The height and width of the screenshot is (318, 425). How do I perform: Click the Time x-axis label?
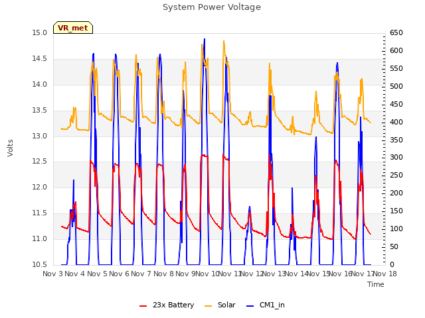click(376, 284)
